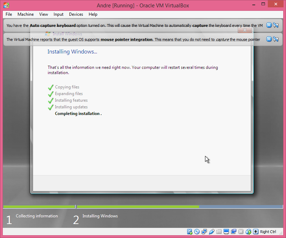This screenshot has height=238, width=286.
Task: Click the green checkmark beside Installing features
Action: coord(51,101)
